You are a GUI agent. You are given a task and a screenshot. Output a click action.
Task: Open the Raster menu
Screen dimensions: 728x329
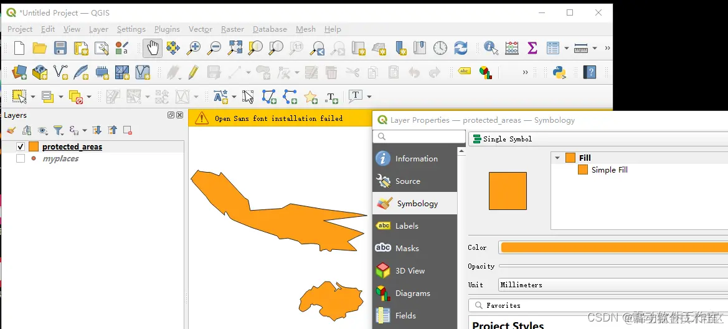tap(233, 29)
